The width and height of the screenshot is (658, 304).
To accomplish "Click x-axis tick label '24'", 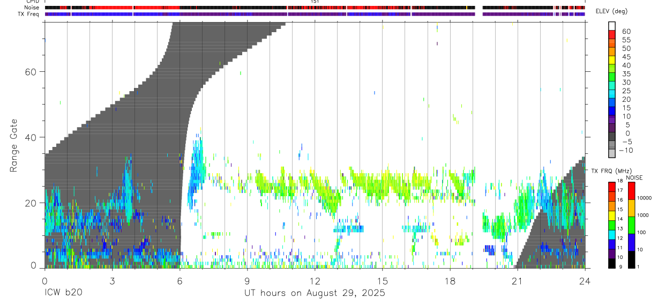I will click(x=585, y=280).
